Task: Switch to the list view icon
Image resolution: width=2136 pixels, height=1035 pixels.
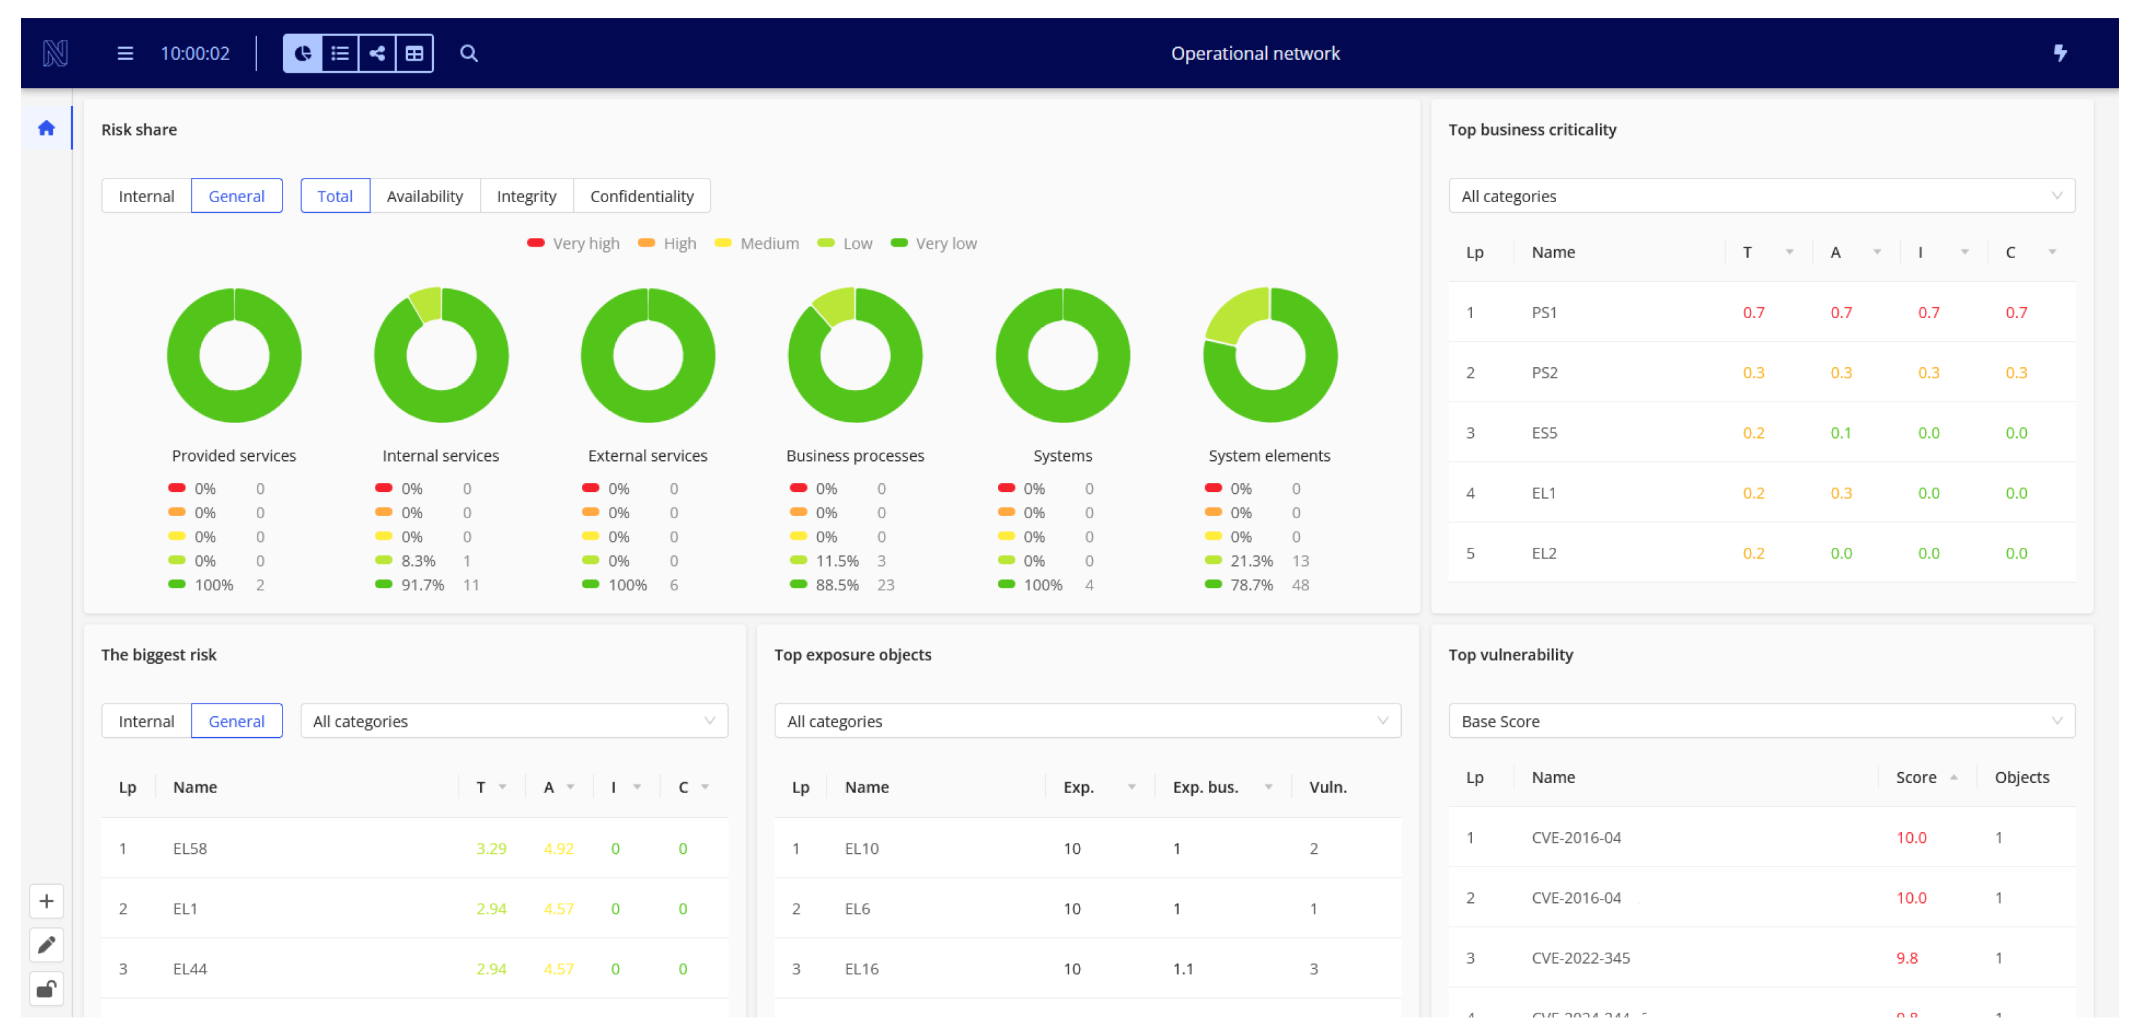Action: point(340,54)
